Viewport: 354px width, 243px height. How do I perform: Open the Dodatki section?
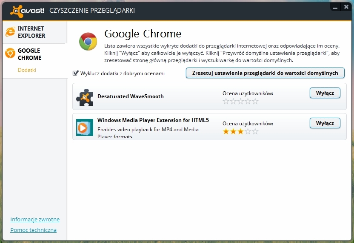pos(27,70)
